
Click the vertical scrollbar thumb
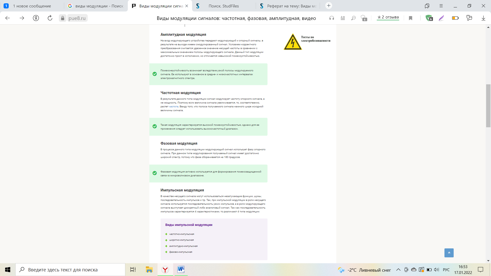[488, 106]
